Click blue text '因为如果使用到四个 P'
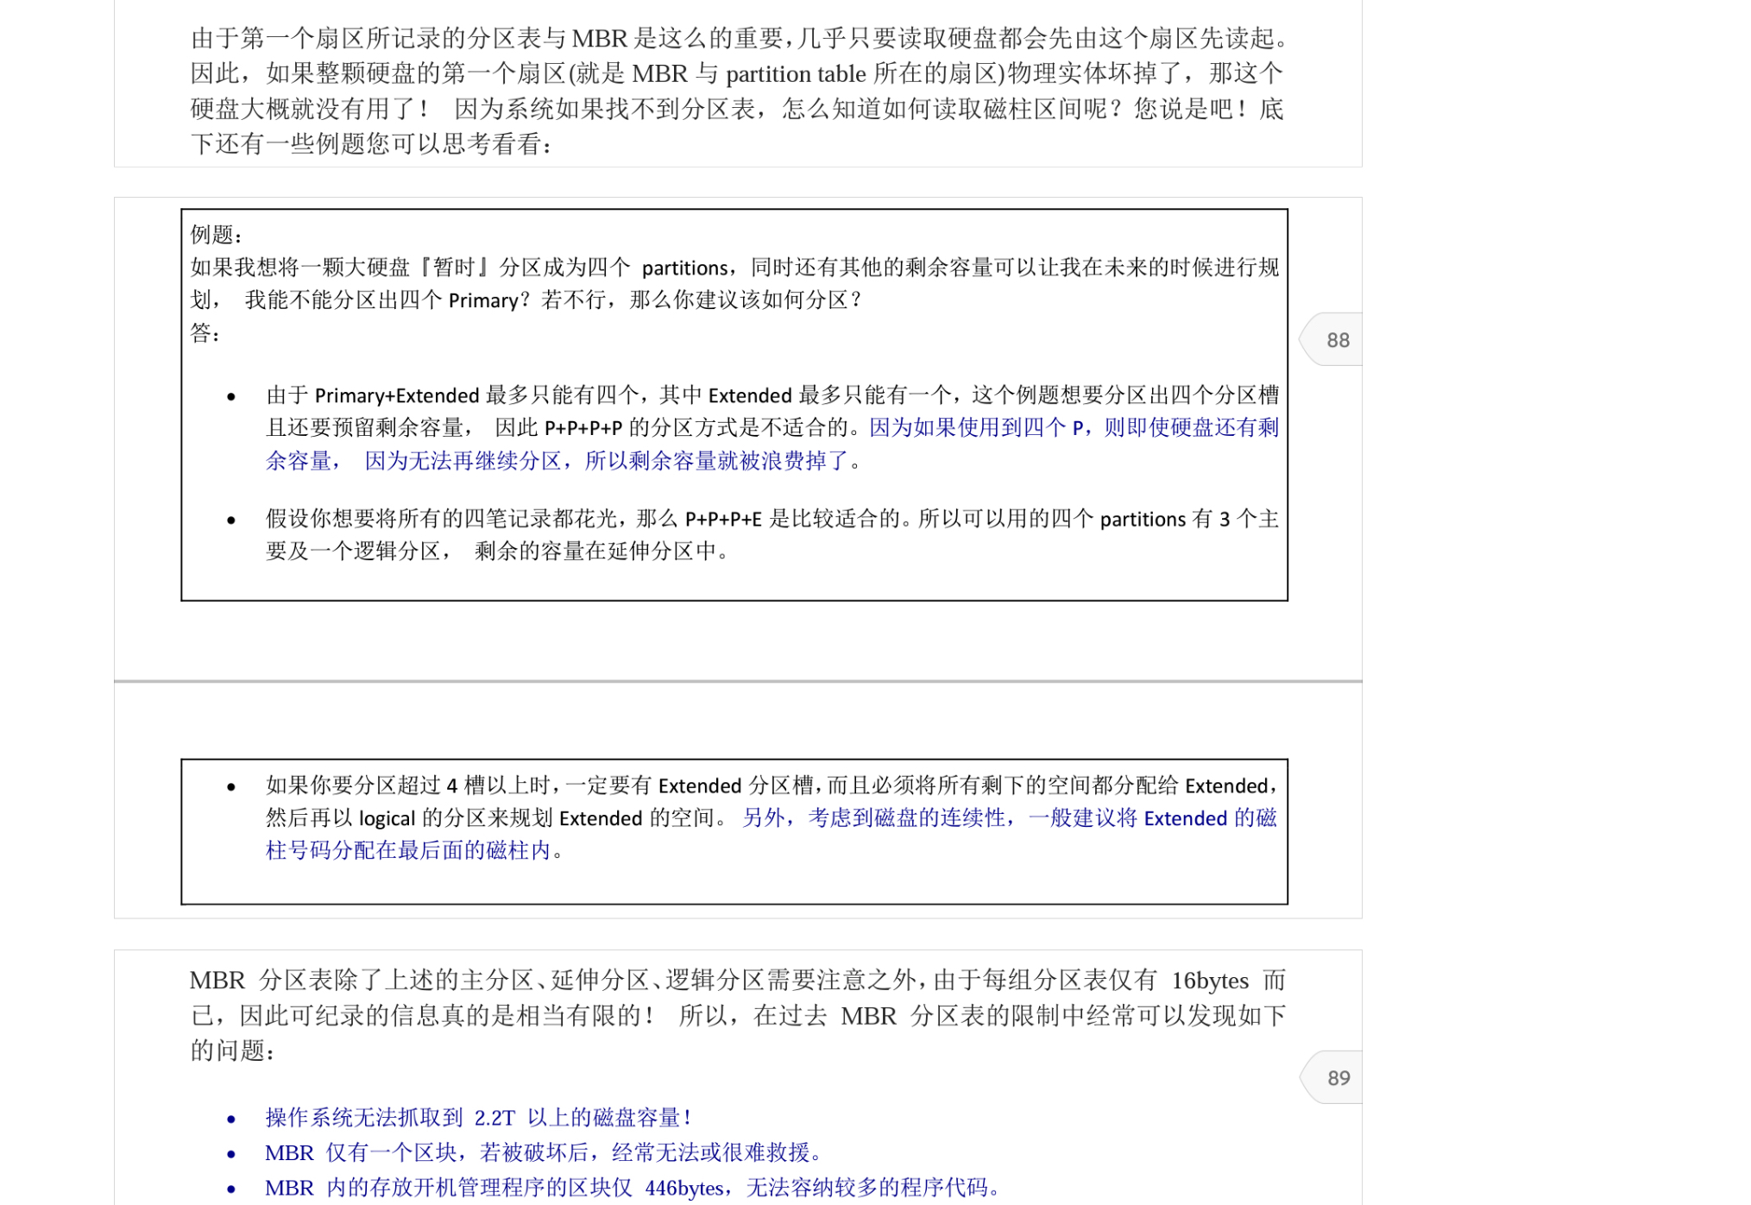 click(975, 428)
